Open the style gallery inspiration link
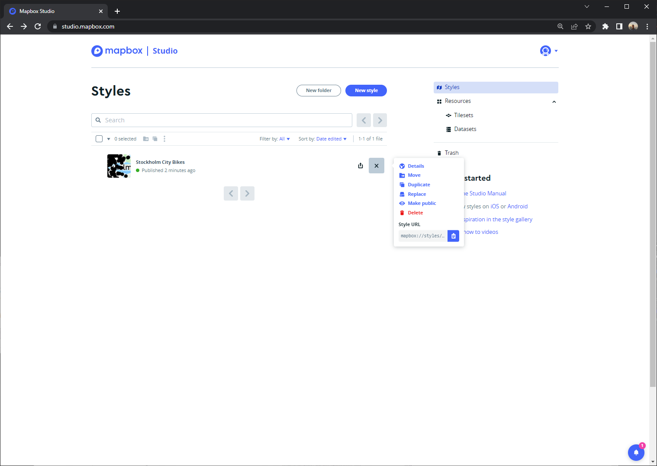This screenshot has width=657, height=466. click(x=498, y=219)
